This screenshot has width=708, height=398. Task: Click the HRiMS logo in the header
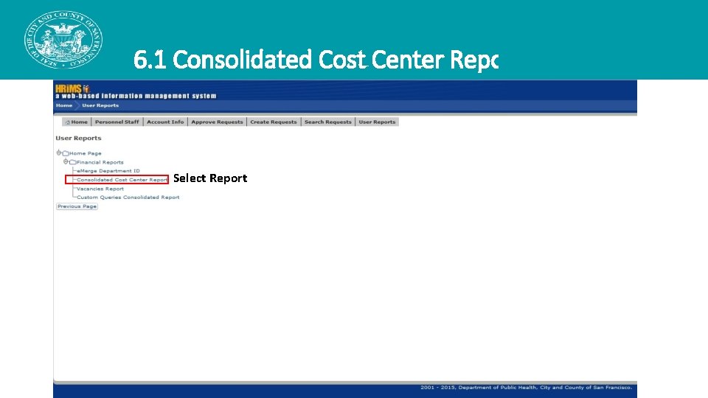pos(72,88)
